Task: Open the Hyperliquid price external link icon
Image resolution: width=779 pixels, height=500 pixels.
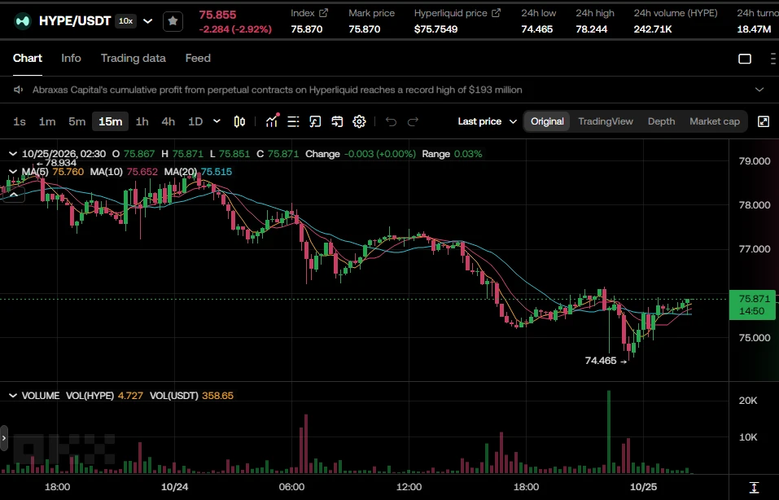Action: (496, 13)
